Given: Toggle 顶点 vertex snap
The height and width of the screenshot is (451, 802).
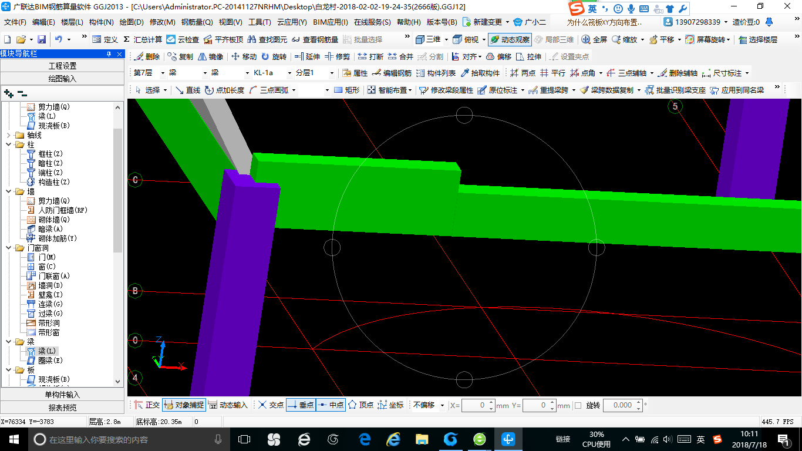Looking at the screenshot, I should (x=361, y=405).
